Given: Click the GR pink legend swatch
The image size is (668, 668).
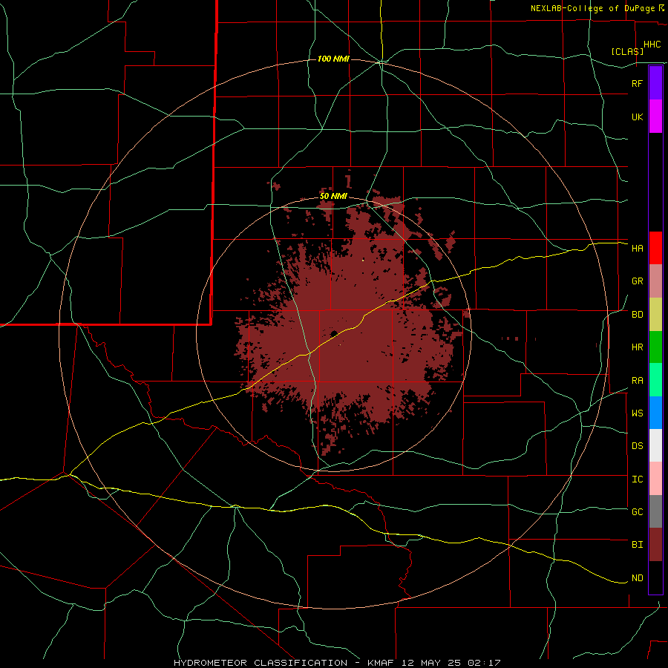Looking at the screenshot, I should (x=655, y=281).
